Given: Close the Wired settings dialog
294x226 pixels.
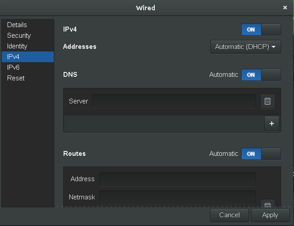Looking at the screenshot, I should tap(285, 8).
